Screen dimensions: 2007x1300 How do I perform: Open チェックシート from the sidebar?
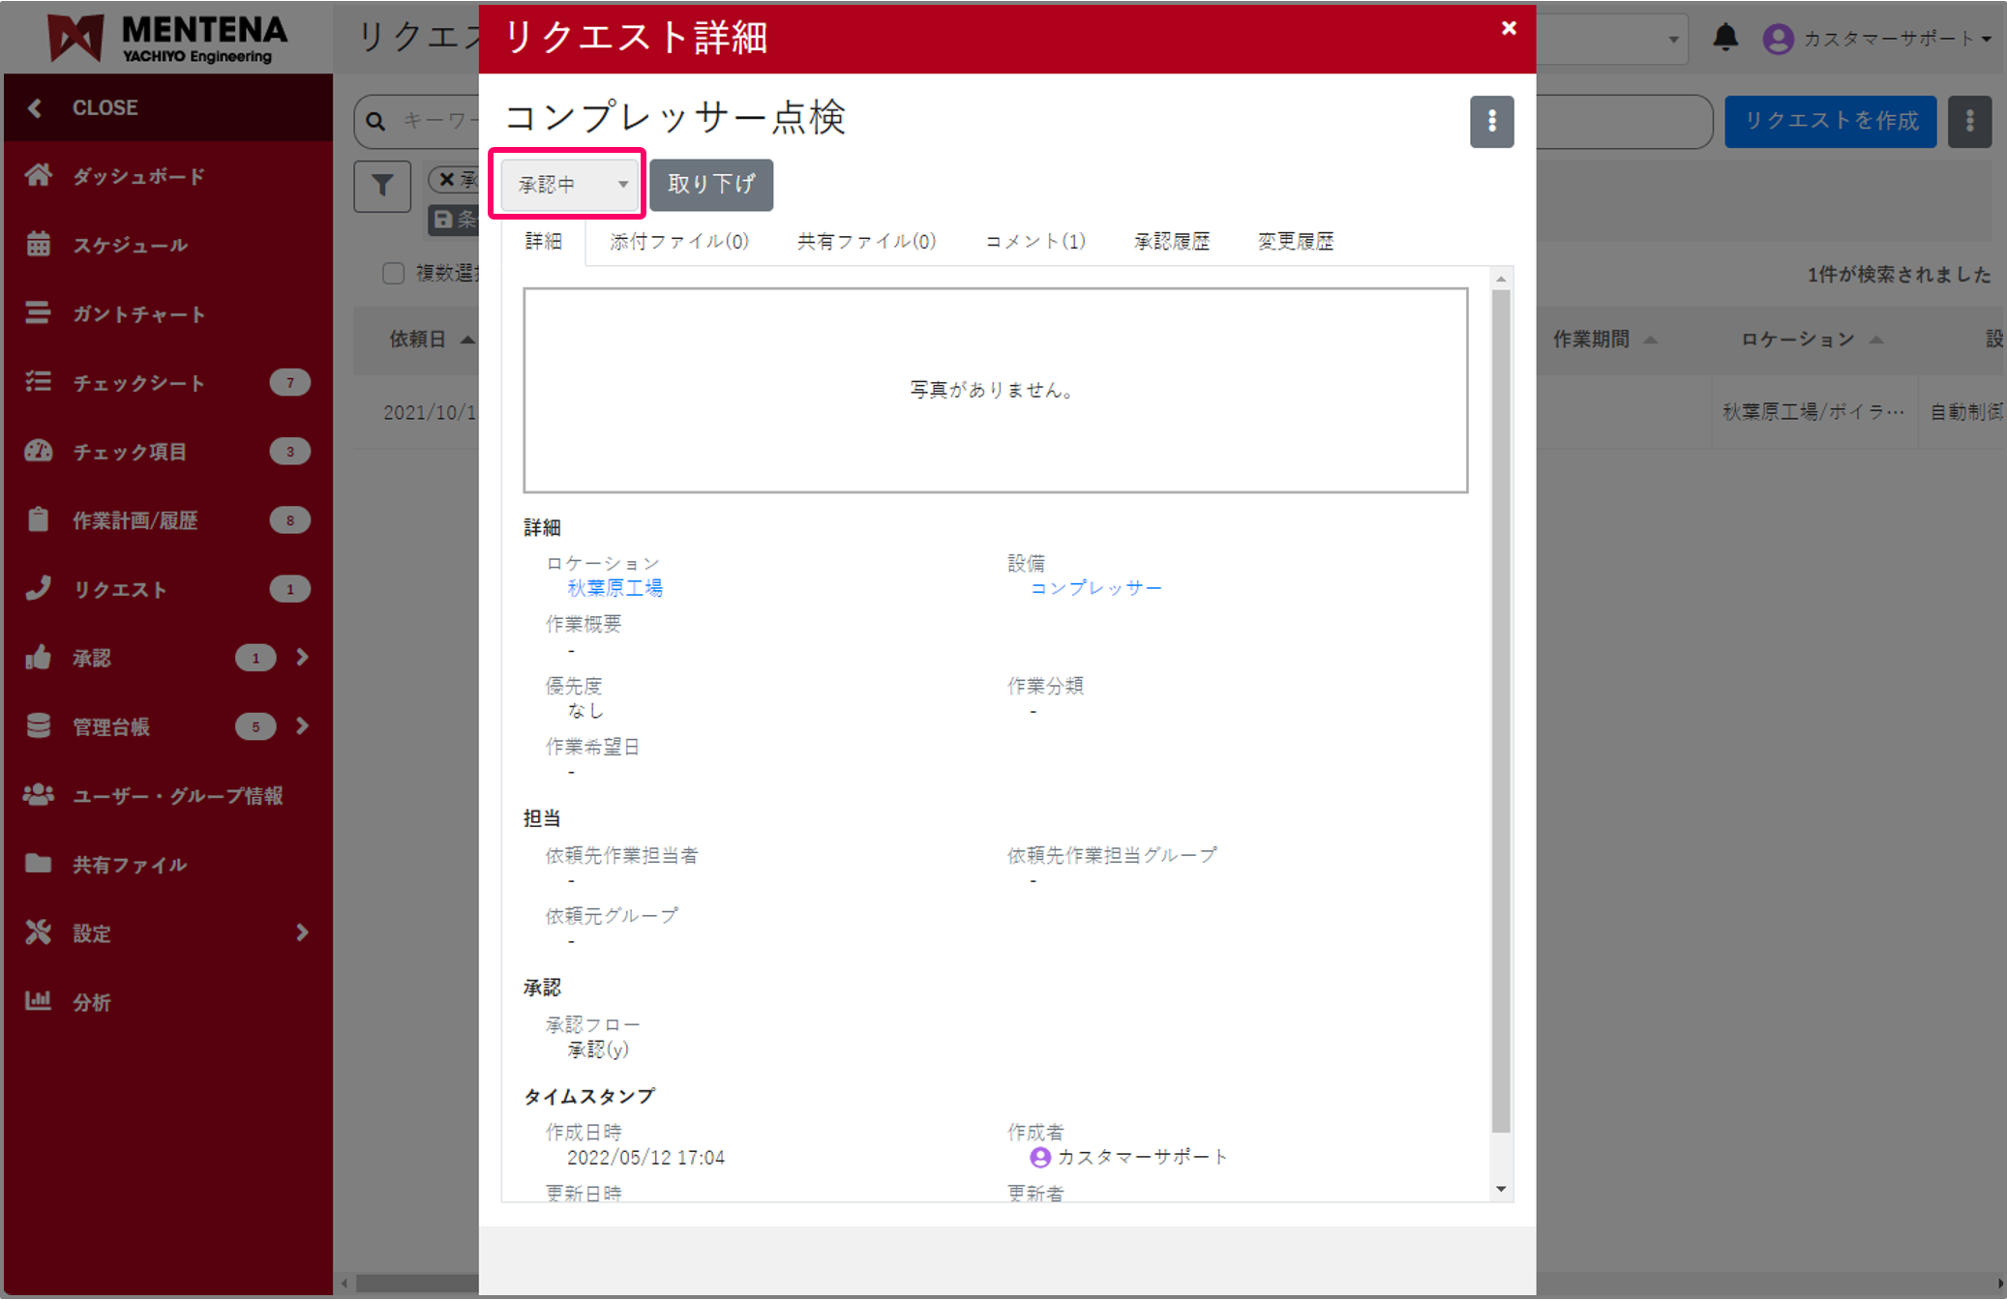point(39,382)
